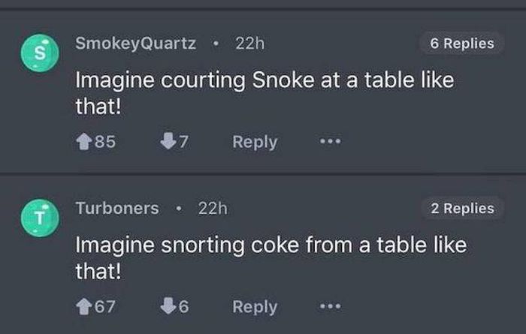
Task: Expand the 2 Replies thread
Action: 462,208
